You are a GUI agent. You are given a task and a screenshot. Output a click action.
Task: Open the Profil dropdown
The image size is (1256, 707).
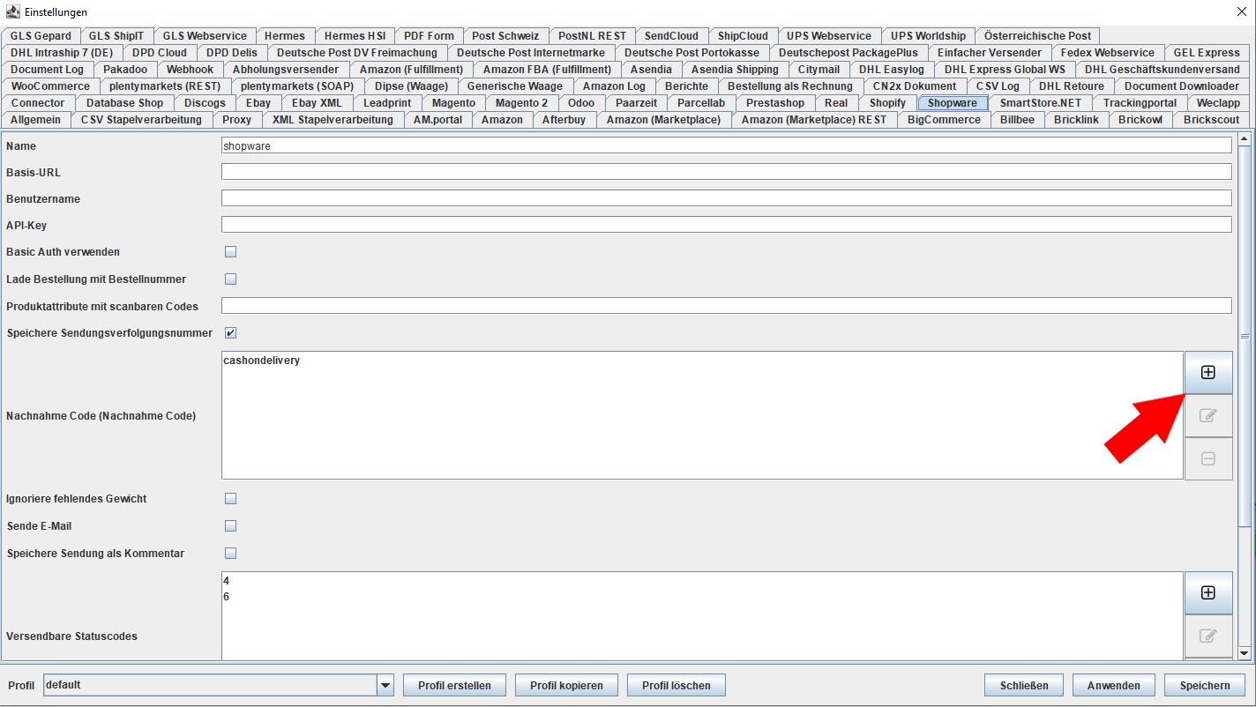(x=385, y=685)
